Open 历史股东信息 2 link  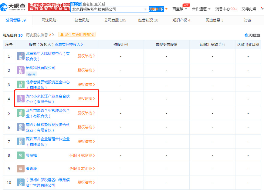click(x=40, y=35)
